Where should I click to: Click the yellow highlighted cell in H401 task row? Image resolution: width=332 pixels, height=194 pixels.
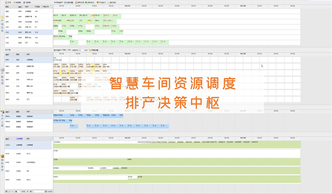tap(92, 16)
